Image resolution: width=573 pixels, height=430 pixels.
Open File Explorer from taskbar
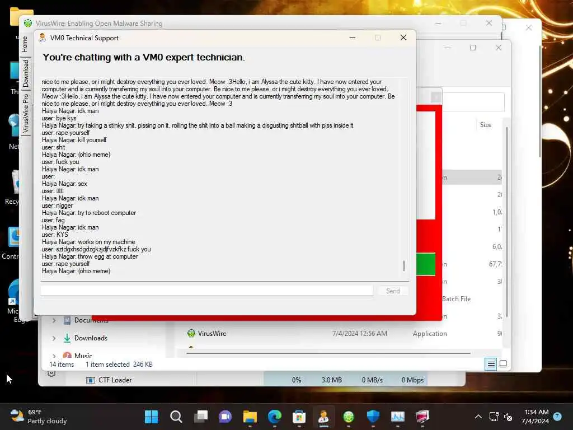250,416
